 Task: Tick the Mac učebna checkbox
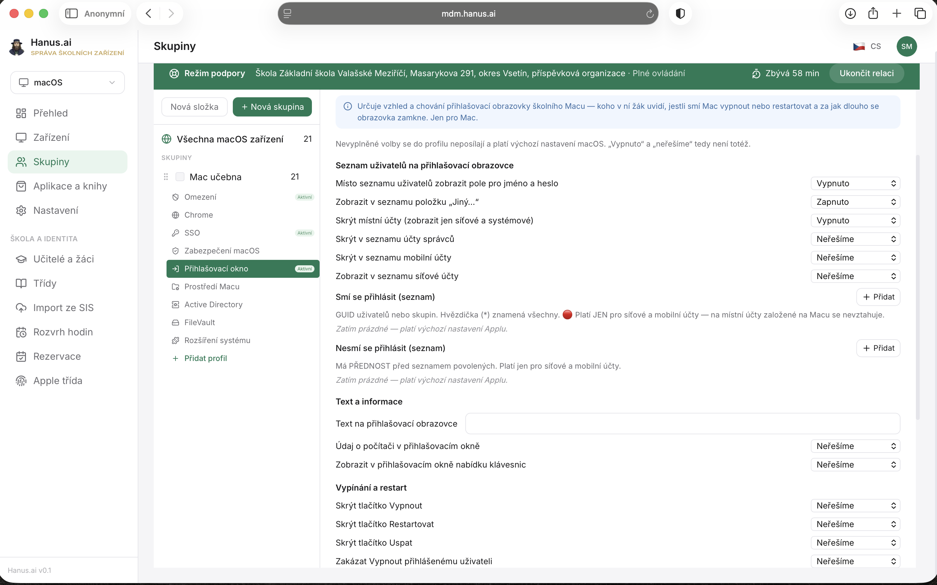coord(180,177)
